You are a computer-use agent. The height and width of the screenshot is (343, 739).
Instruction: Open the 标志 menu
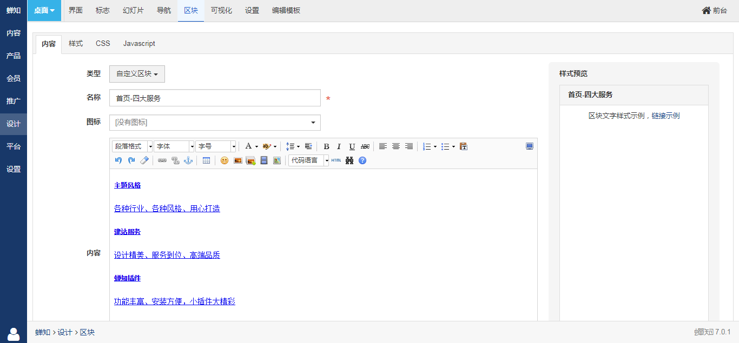(x=103, y=10)
